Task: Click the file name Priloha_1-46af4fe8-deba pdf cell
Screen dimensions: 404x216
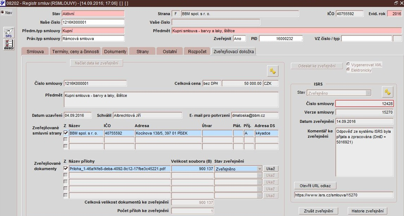Action: click(120, 169)
